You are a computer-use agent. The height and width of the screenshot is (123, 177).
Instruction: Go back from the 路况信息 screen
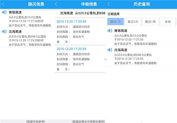point(3,4)
